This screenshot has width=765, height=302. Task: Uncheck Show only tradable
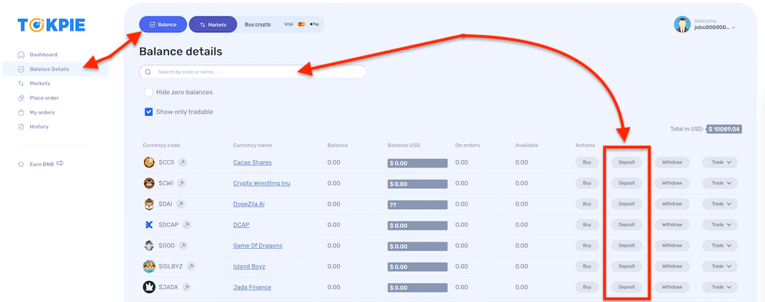pos(149,112)
